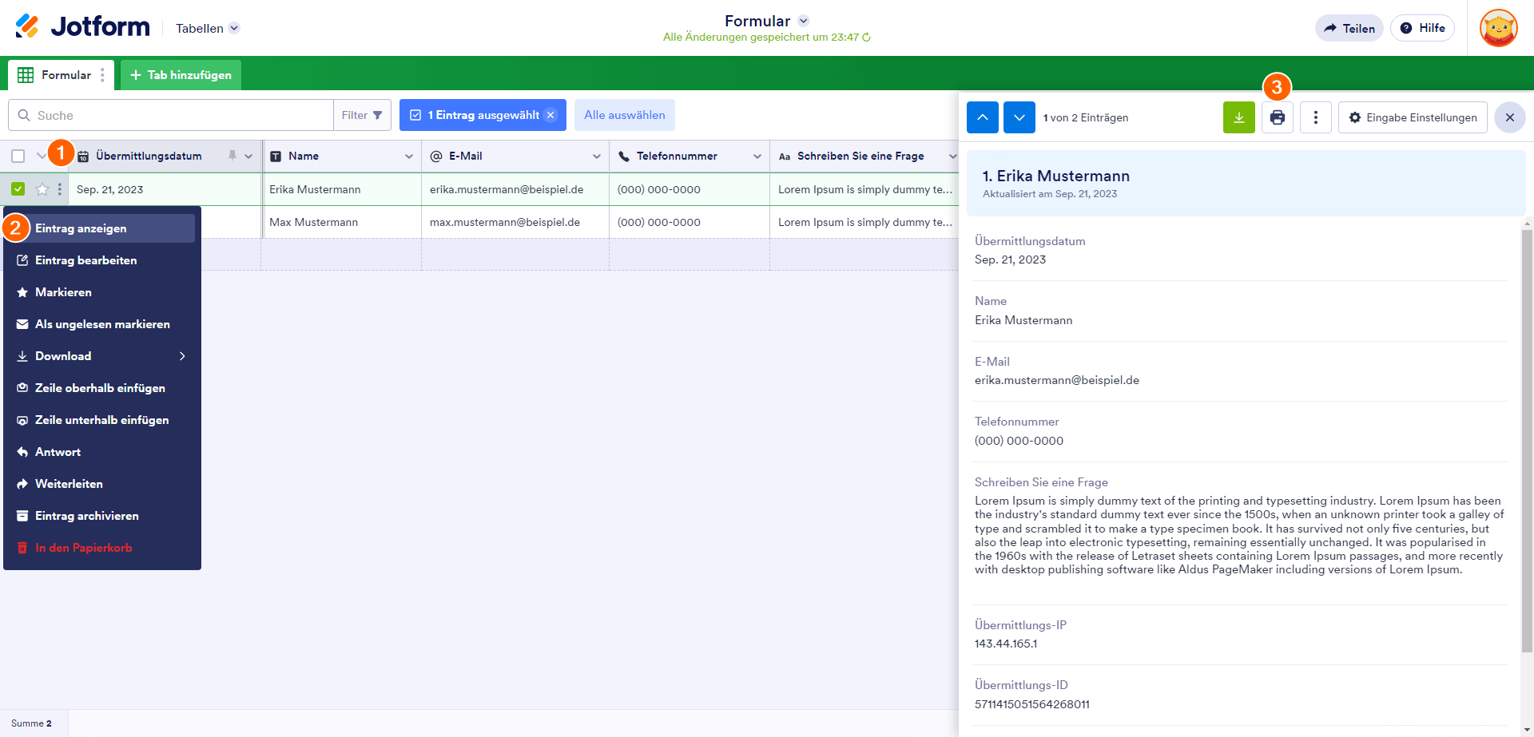
Task: Expand the Formular title dropdown arrow
Action: pyautogui.click(x=804, y=21)
